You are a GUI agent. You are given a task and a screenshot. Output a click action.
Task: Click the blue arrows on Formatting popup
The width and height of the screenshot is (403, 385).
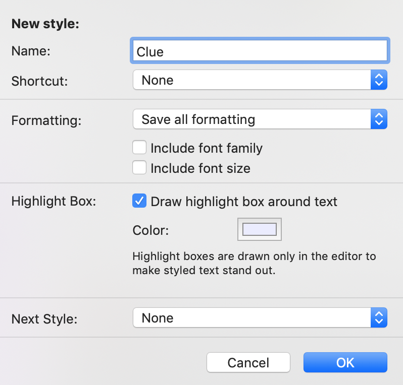coord(379,119)
